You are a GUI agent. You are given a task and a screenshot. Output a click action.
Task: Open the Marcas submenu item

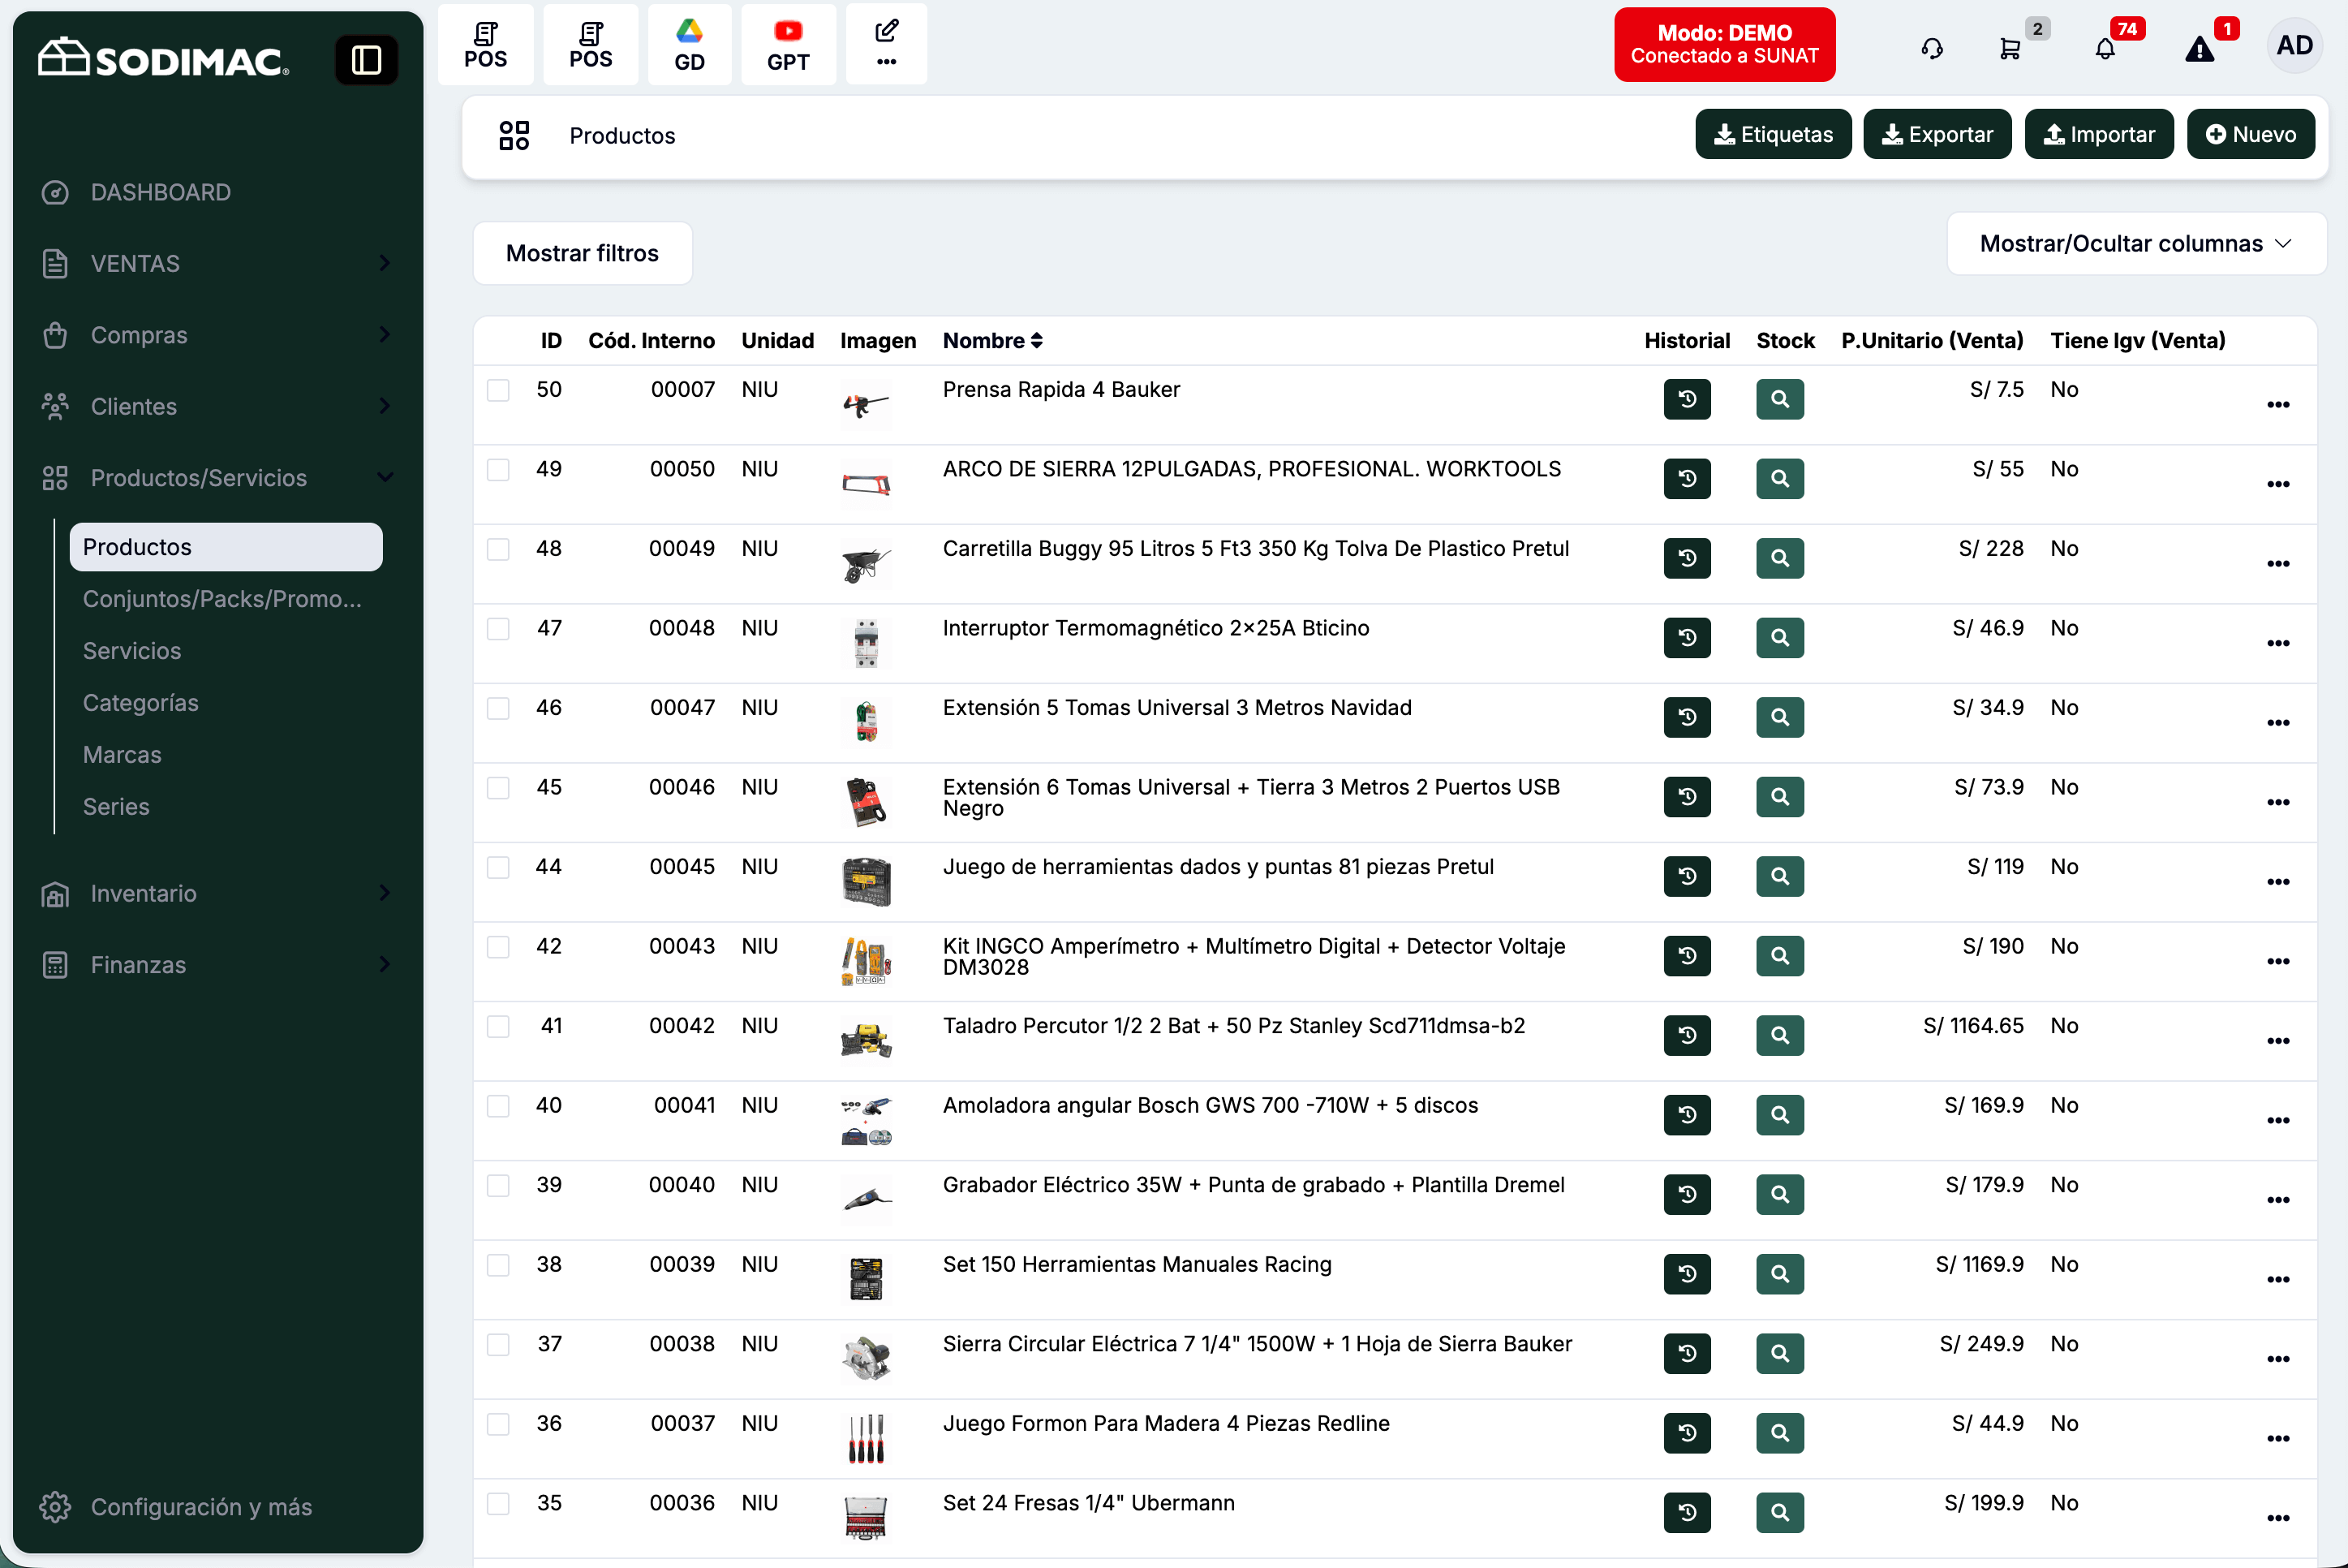[x=122, y=755]
